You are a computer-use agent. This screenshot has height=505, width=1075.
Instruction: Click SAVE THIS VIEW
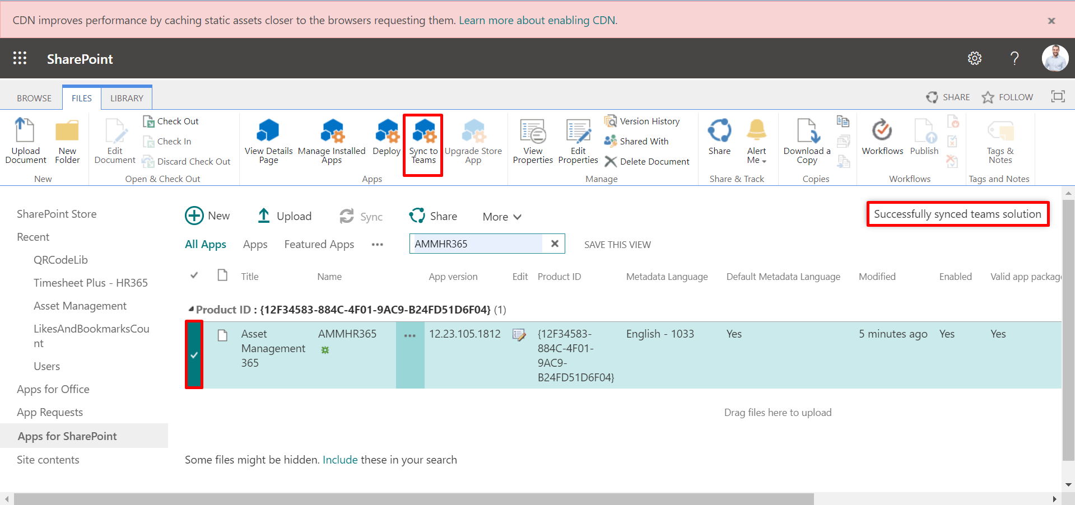(617, 245)
